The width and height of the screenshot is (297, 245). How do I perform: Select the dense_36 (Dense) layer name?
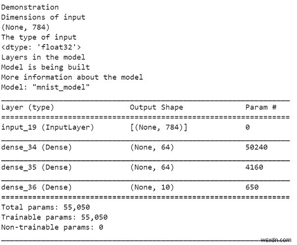click(x=37, y=187)
